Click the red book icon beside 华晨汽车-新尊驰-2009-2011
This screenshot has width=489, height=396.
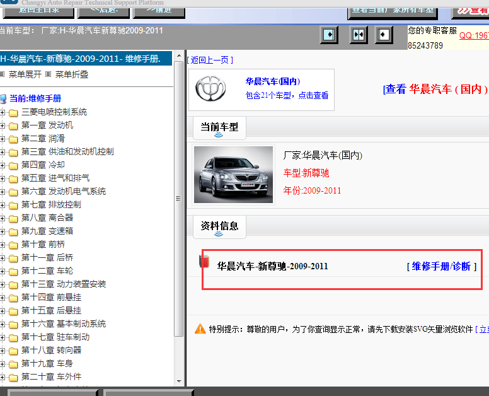[x=204, y=262]
